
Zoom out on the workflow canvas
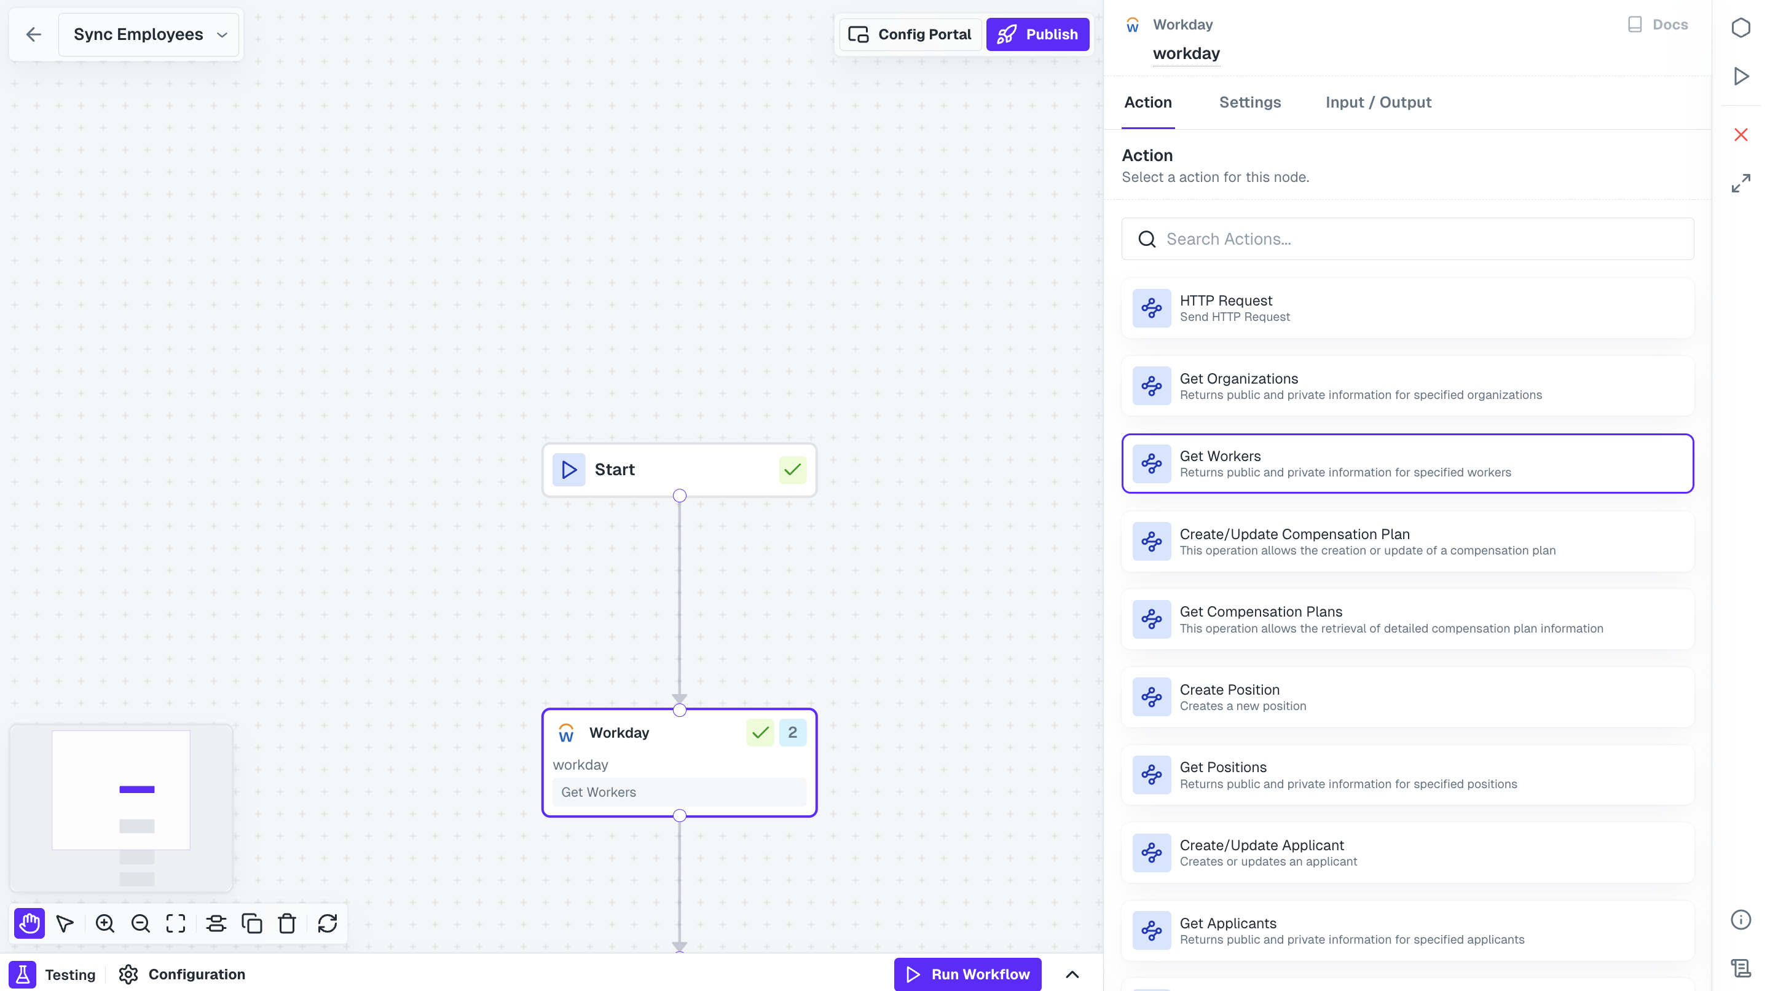[140, 923]
